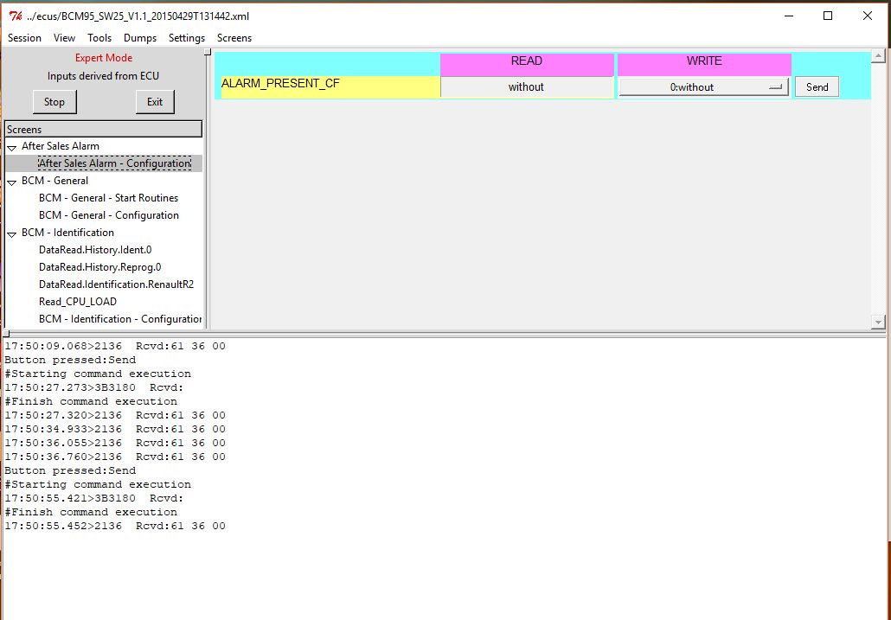891x620 pixels.
Task: Click the Expert Mode label
Action: tap(104, 58)
